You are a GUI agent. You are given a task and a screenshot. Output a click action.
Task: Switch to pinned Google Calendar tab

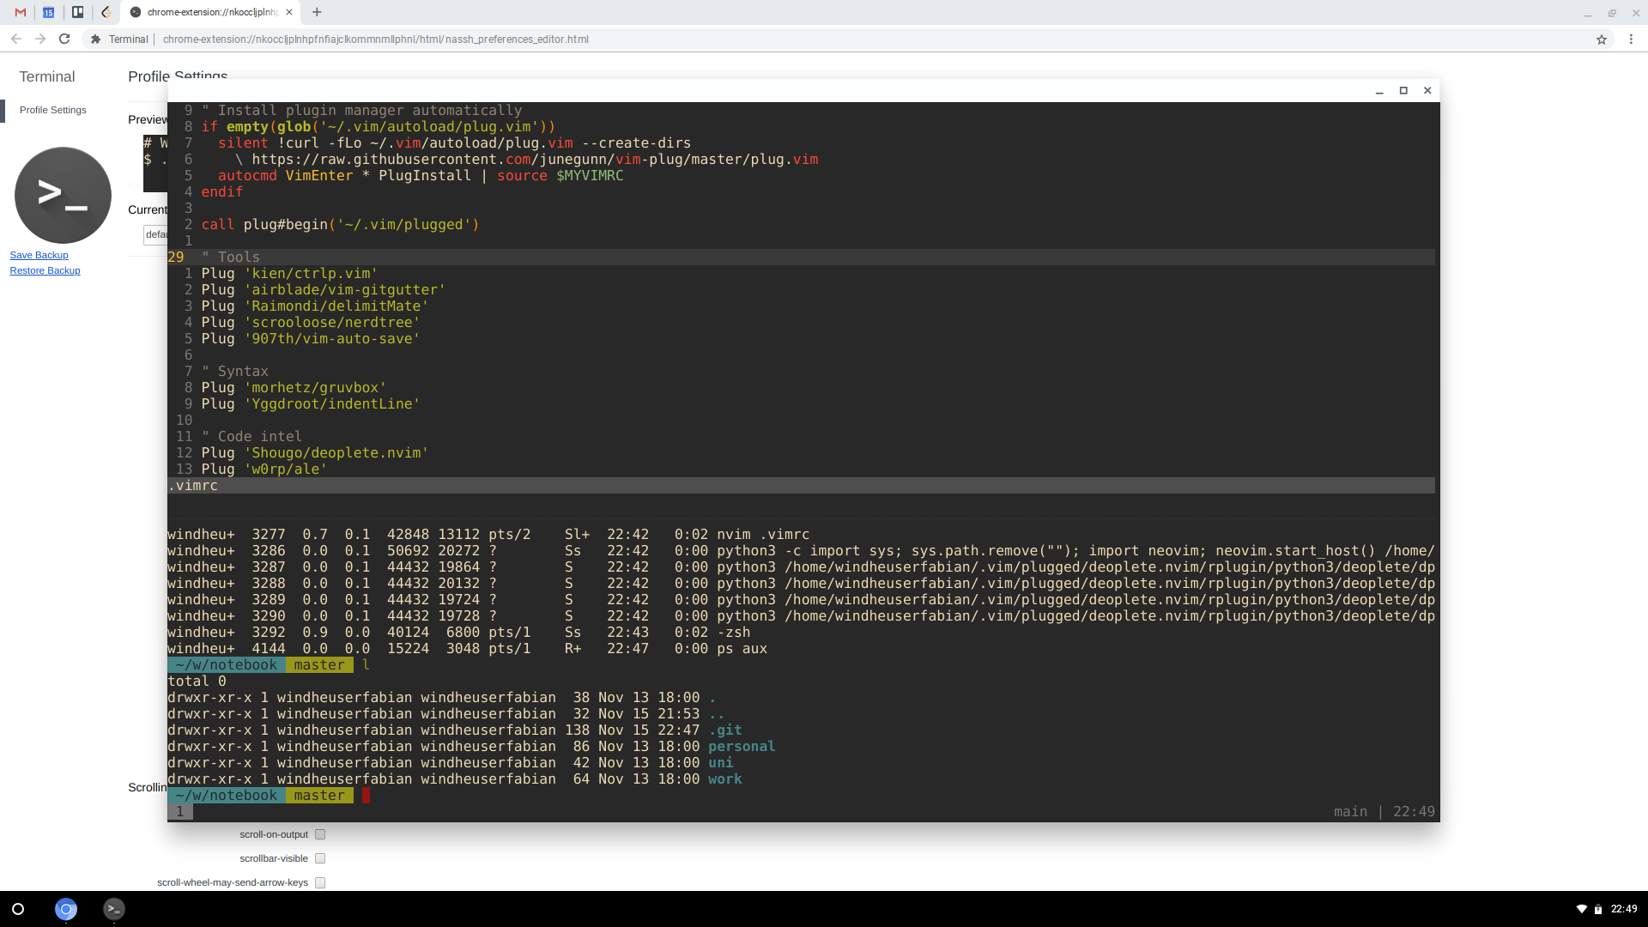tap(49, 12)
